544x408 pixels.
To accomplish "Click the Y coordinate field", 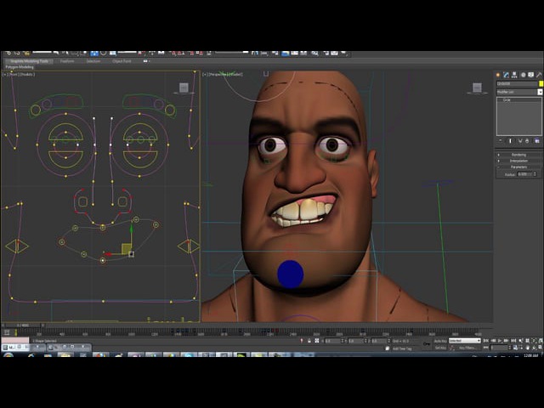I will (x=355, y=341).
